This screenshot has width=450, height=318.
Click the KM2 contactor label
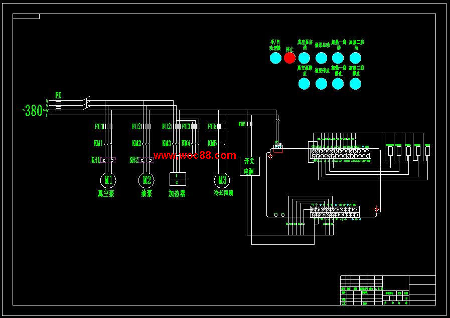pyautogui.click(x=136, y=143)
